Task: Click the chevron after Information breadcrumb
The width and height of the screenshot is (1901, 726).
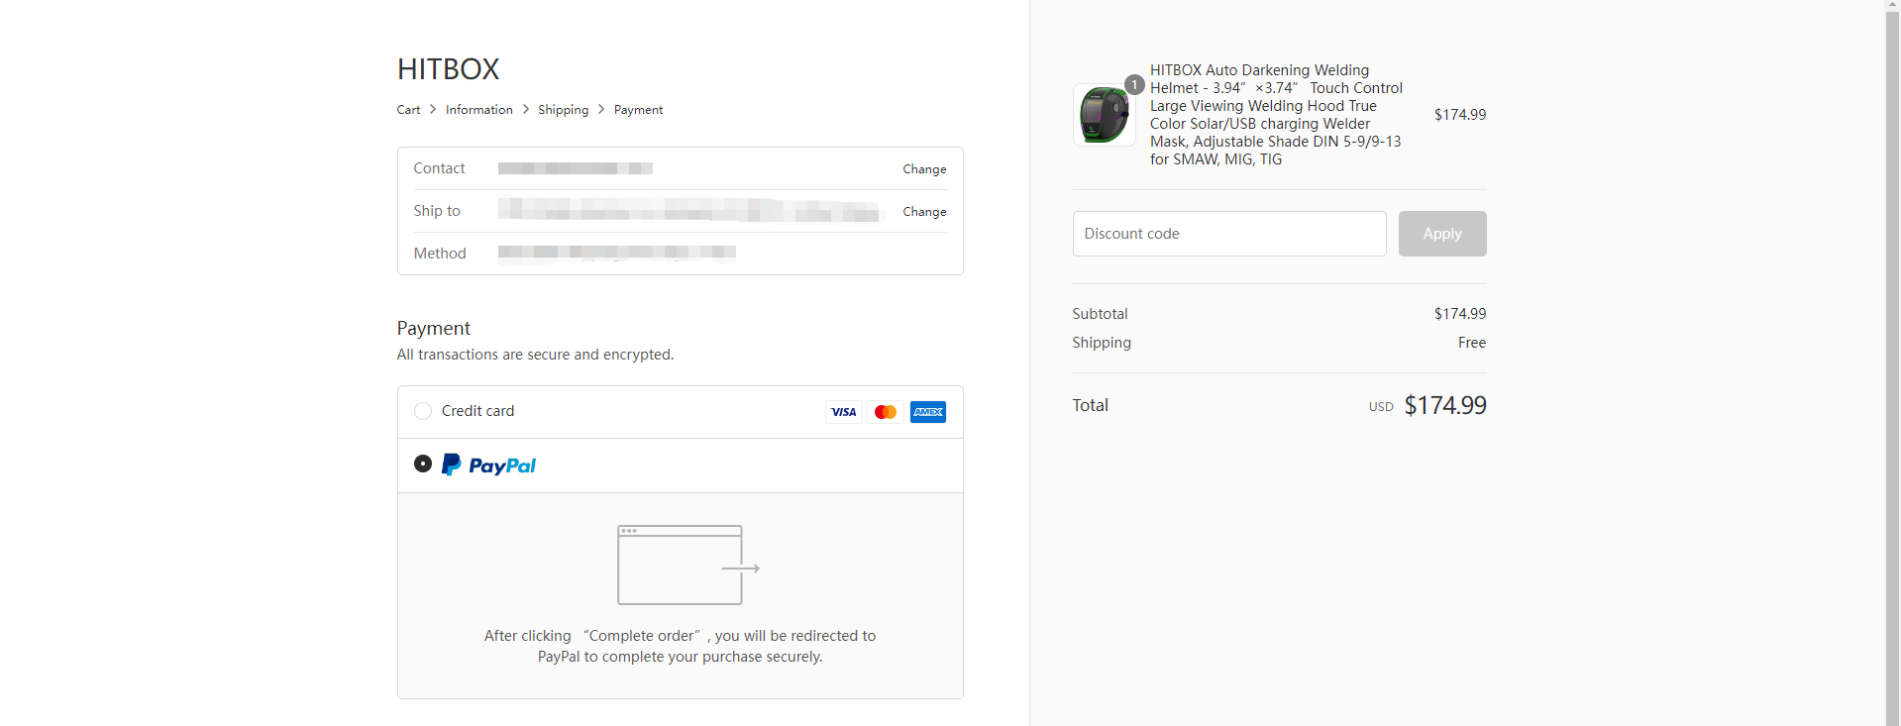Action: (526, 109)
